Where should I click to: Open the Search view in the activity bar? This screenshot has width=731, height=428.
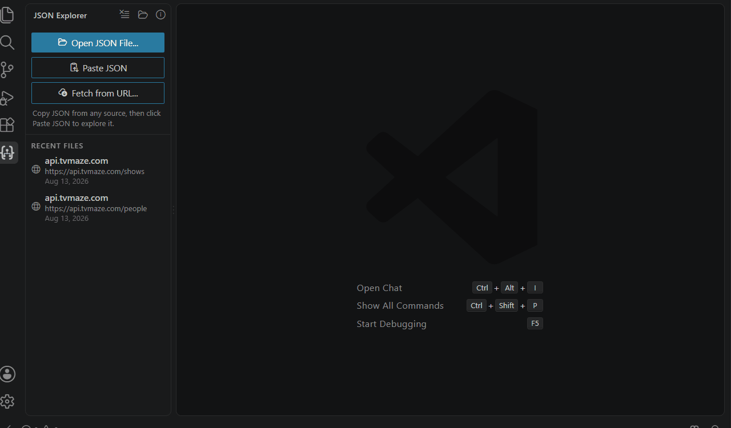pyautogui.click(x=7, y=42)
